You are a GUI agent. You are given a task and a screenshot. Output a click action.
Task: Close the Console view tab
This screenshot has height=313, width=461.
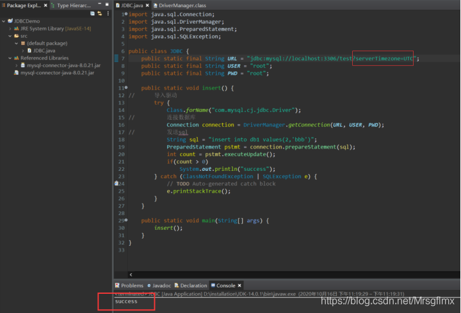tap(239, 285)
